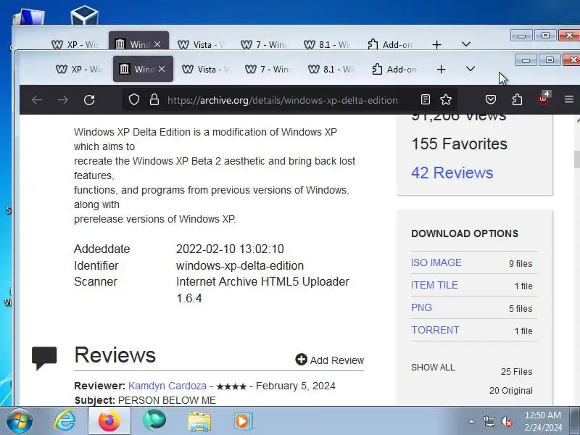This screenshot has height=435, width=580.
Task: Open the ITEM TILE download option
Action: 434,285
